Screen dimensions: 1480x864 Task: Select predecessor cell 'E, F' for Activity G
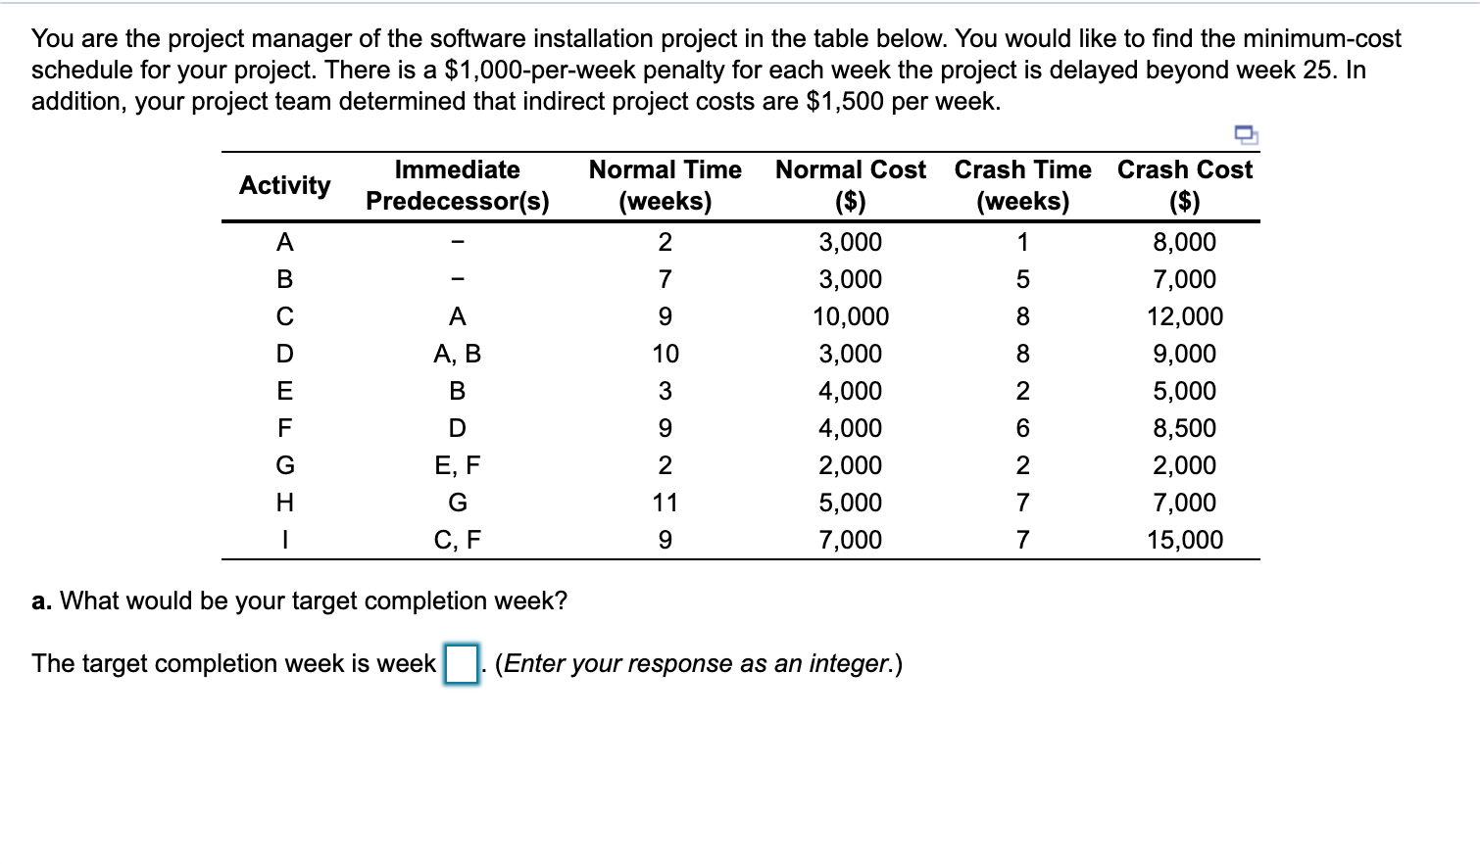[457, 465]
